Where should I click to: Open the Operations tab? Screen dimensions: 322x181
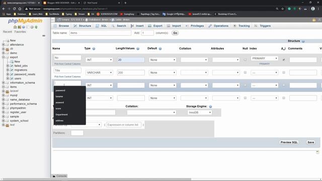coord(218,26)
